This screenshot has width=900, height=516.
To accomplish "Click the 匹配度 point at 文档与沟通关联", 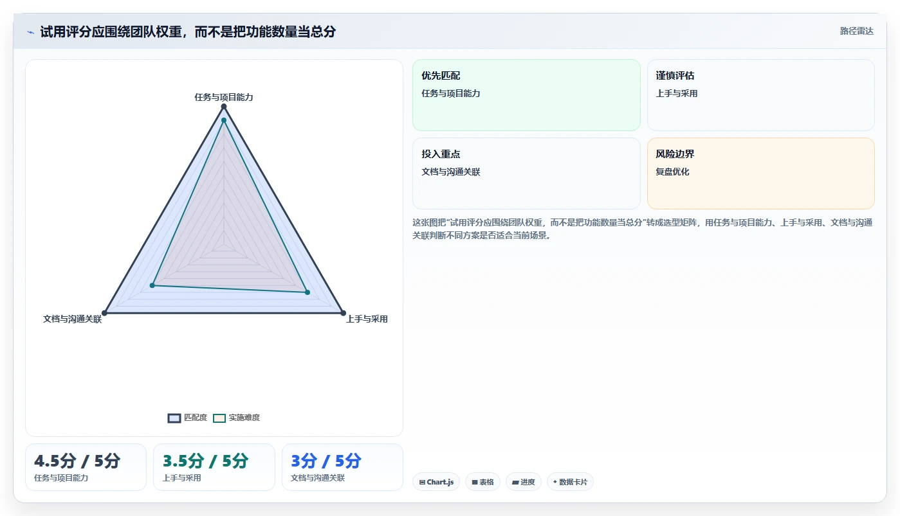I will point(104,313).
